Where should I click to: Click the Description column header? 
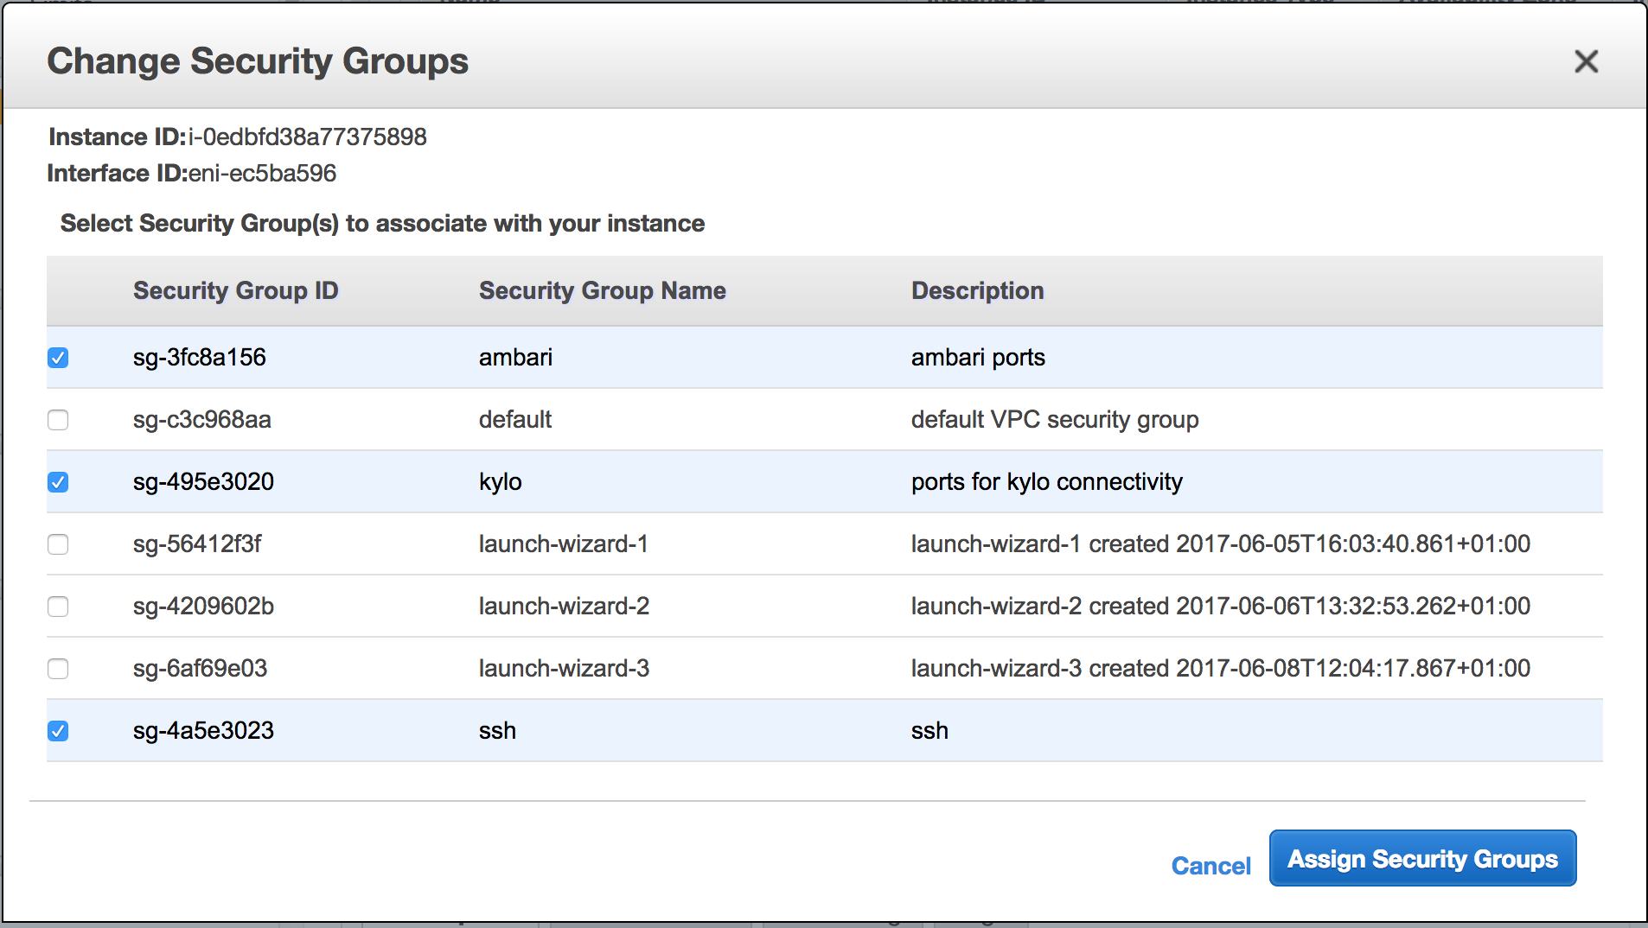pyautogui.click(x=977, y=291)
